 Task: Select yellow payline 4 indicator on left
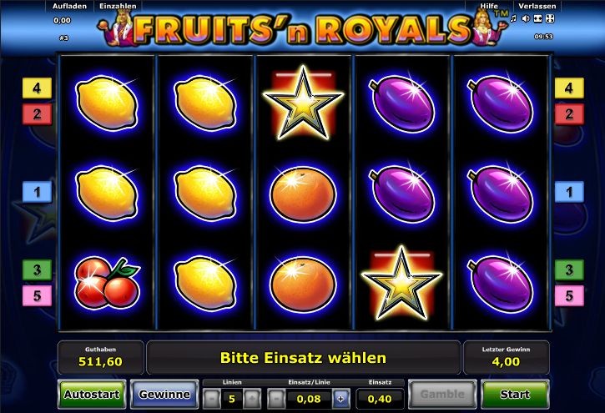click(x=37, y=88)
